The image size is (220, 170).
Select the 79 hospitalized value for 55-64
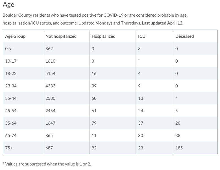[94, 123]
